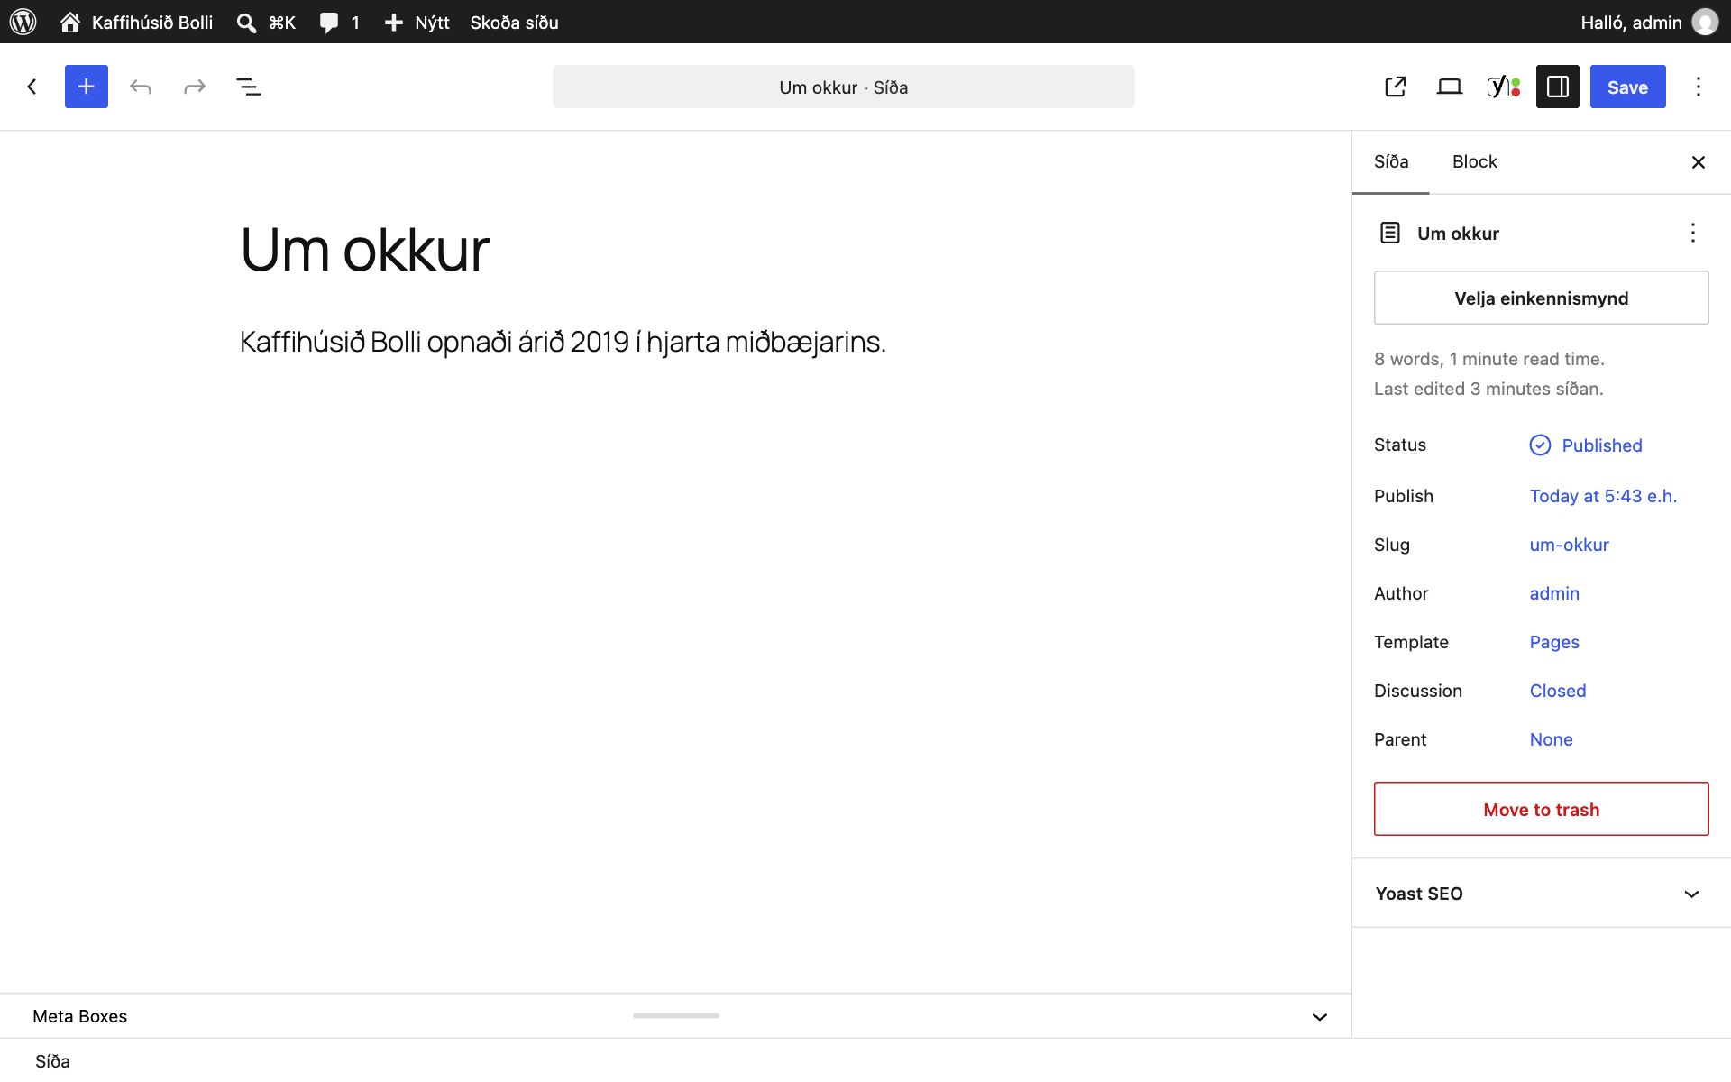Go back using the left chevron
1731x1082 pixels.
(x=32, y=87)
